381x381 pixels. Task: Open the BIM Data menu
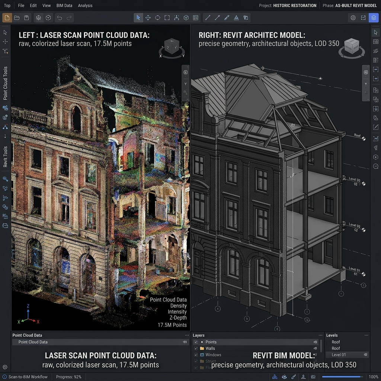(x=64, y=5)
